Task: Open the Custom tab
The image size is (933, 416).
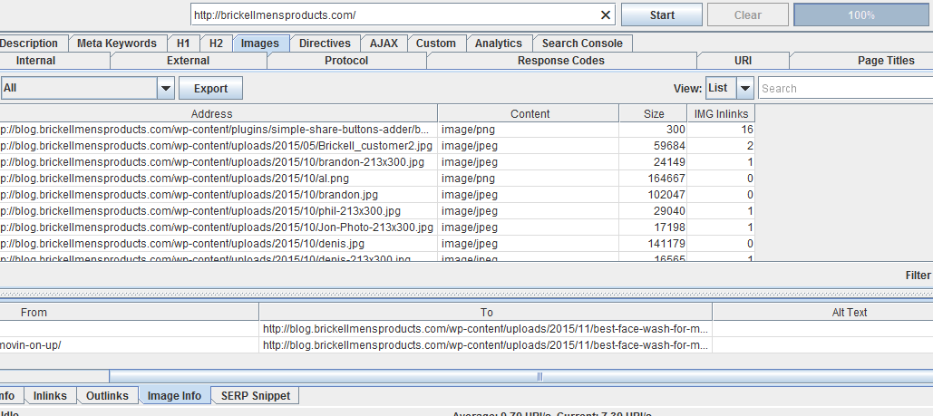Action: coord(435,44)
